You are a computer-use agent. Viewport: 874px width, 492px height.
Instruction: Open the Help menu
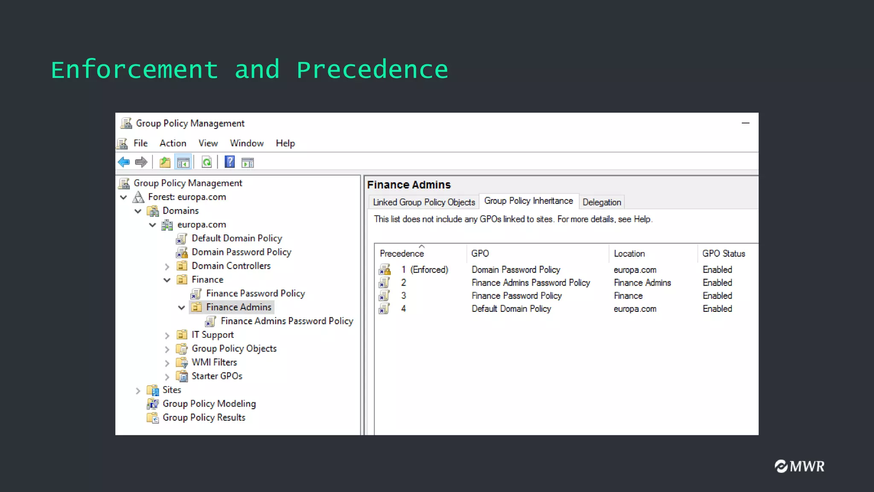[x=285, y=143]
